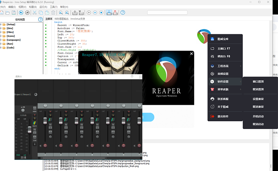Toggle phase invert on mixer track 6
The height and width of the screenshot is (171, 278).
[x=129, y=137]
